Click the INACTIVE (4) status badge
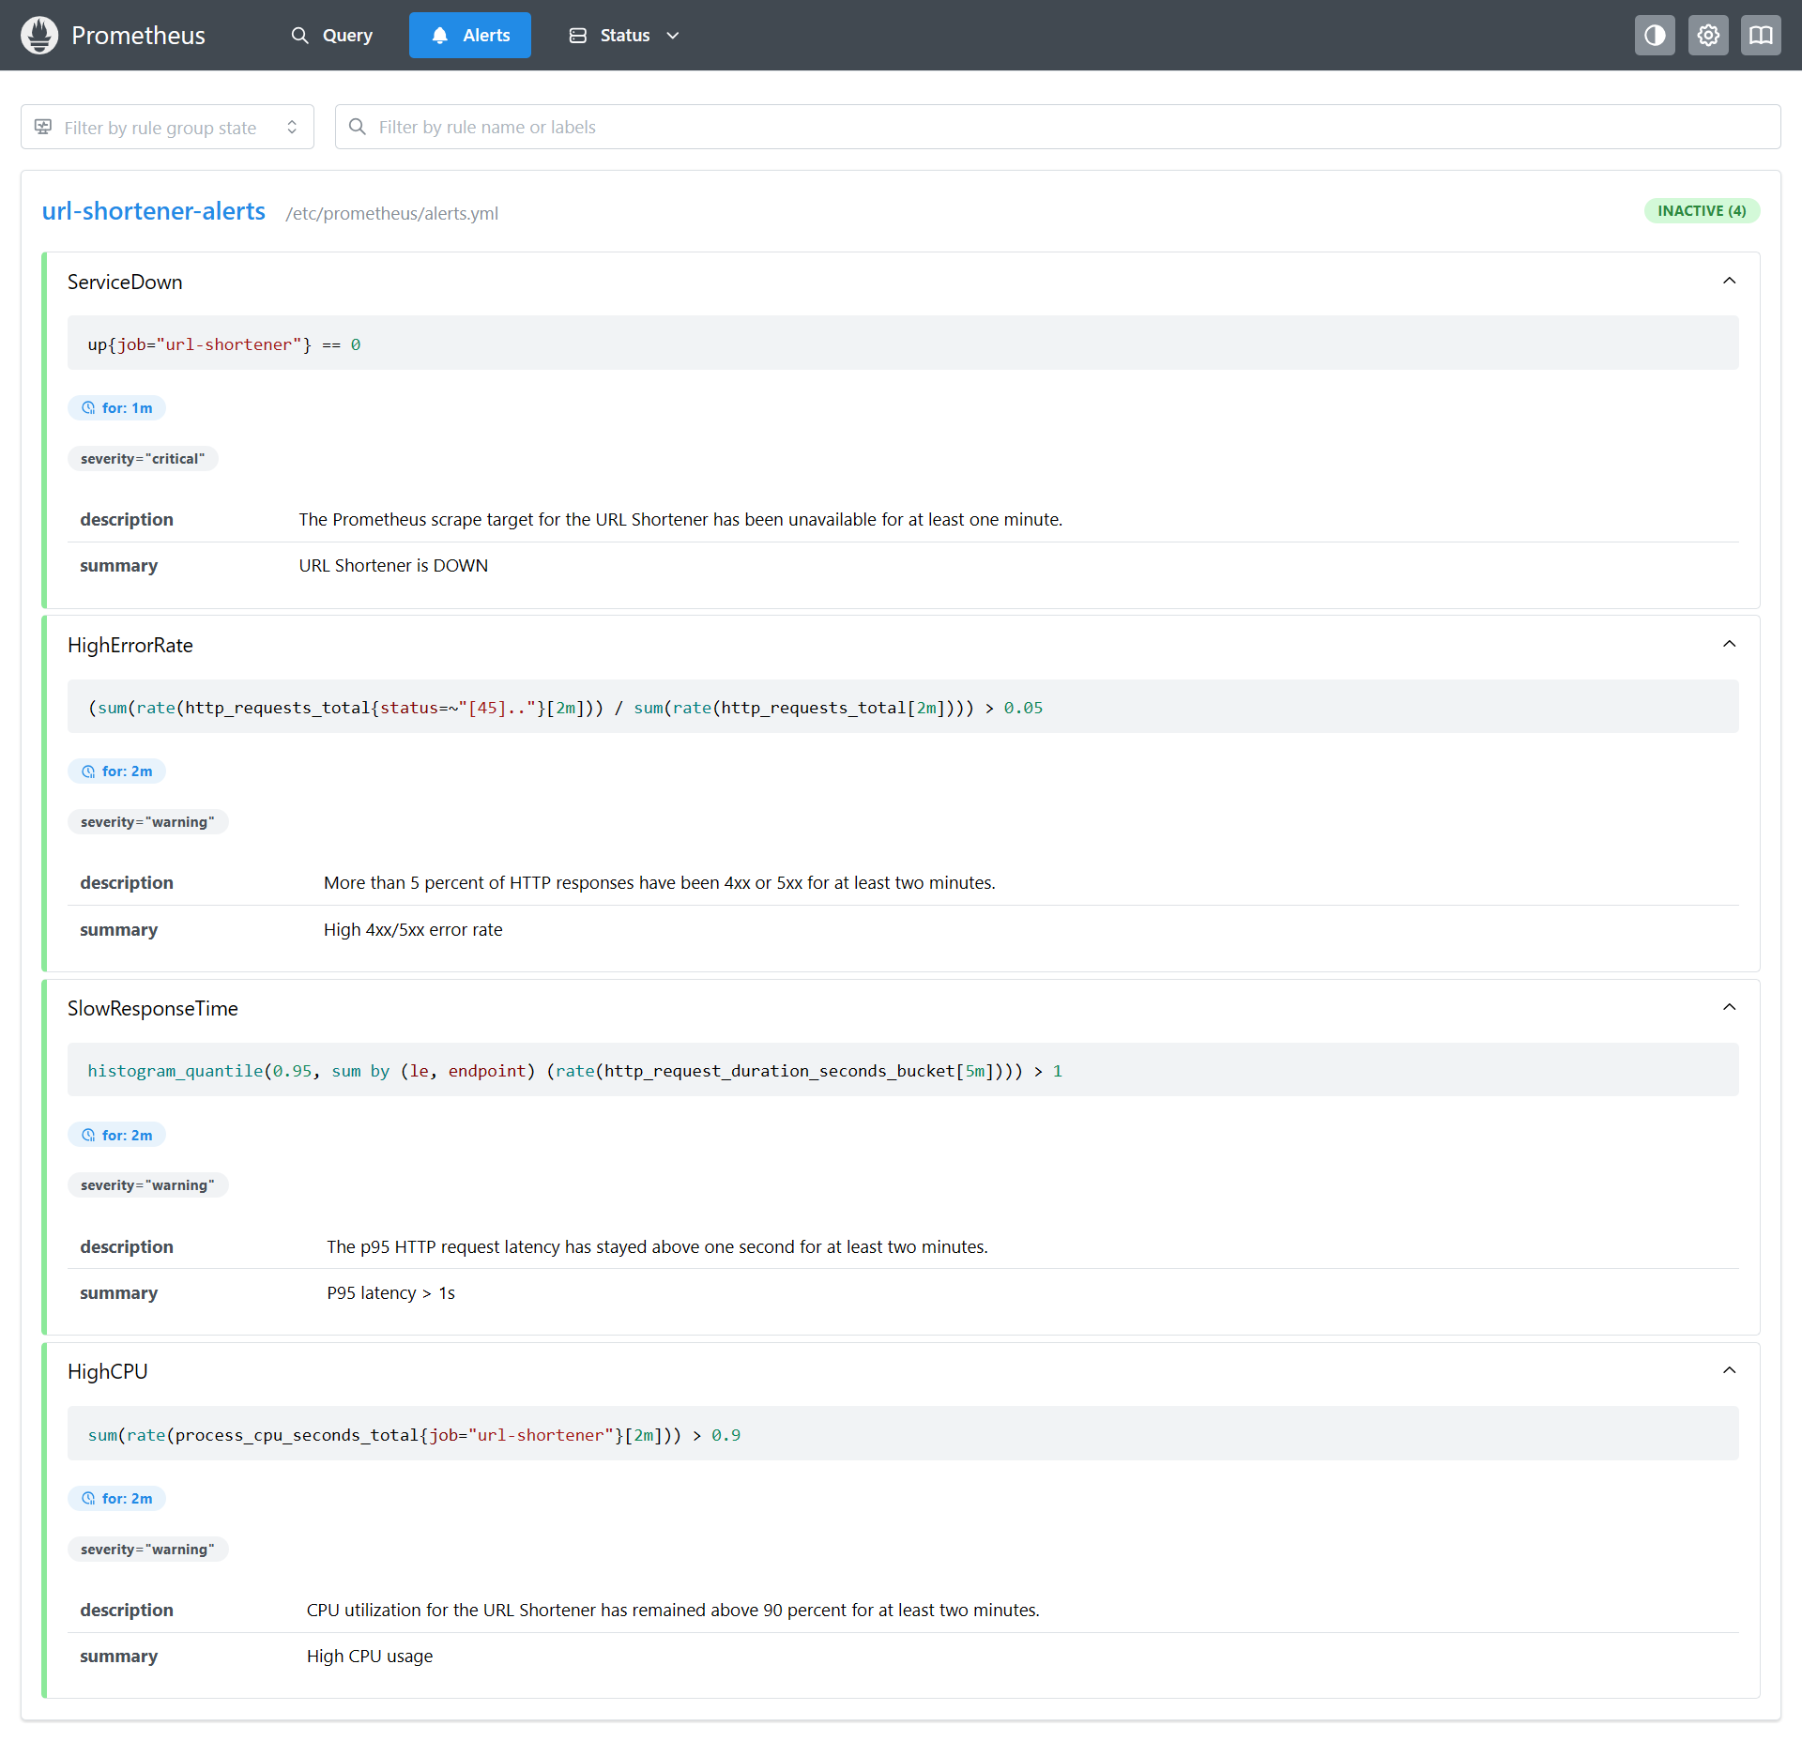1802x1741 pixels. pyautogui.click(x=1701, y=211)
